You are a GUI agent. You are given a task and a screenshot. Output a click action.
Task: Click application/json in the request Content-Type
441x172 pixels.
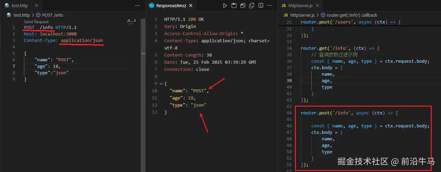click(x=82, y=40)
